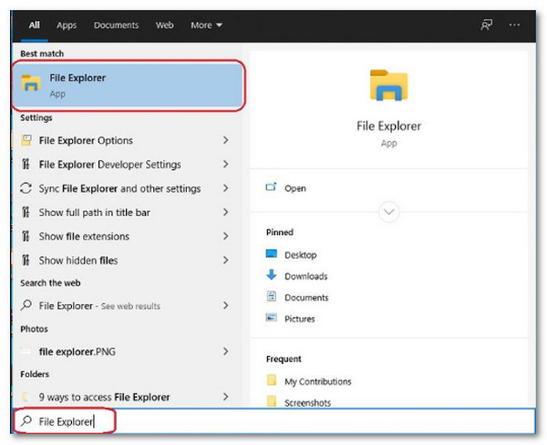This screenshot has height=445, width=547.
Task: Switch to the Documents tab
Action: [116, 25]
